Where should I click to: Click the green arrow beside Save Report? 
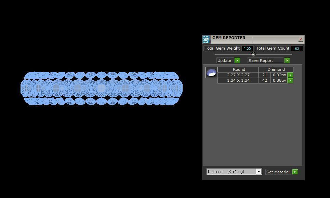pos(287,61)
